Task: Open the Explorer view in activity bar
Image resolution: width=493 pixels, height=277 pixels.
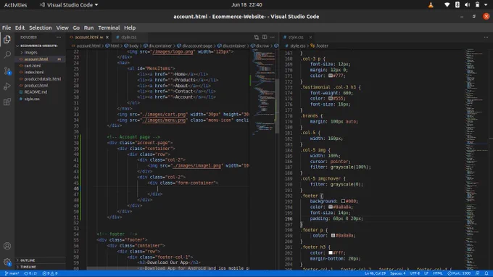Action: tap(7, 39)
